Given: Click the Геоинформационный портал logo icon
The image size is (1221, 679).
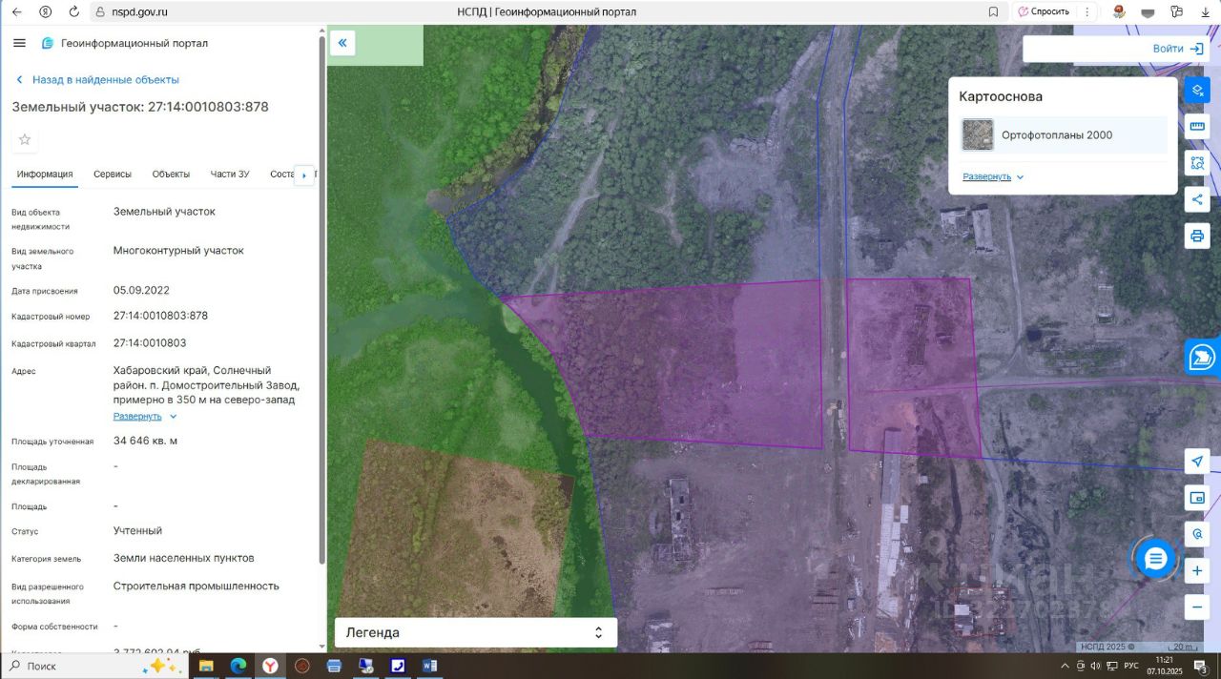Looking at the screenshot, I should (48, 43).
